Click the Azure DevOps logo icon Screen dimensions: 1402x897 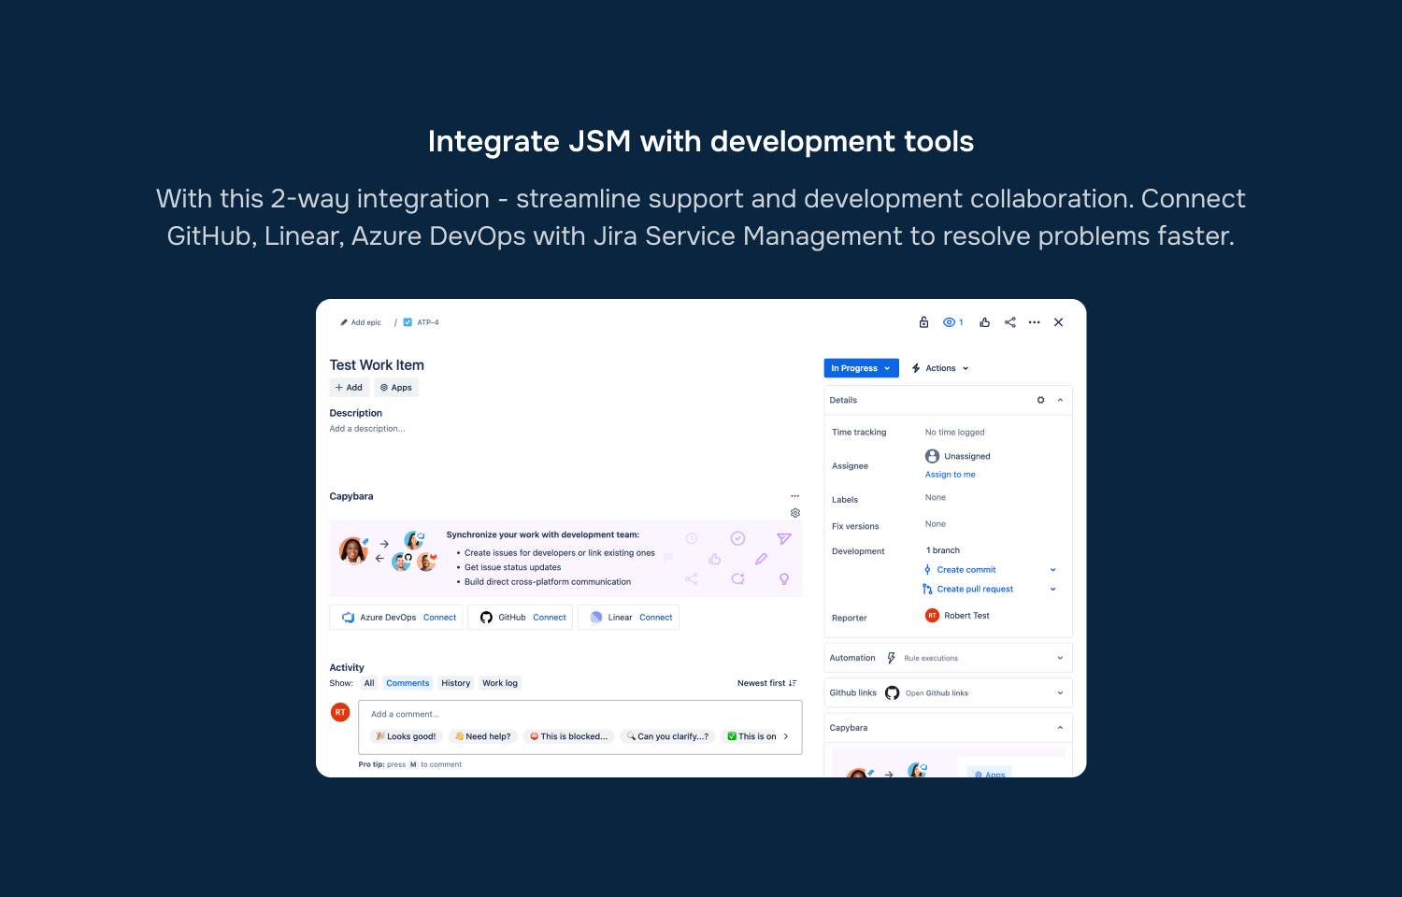(348, 617)
